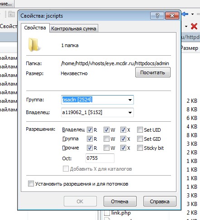Image resolution: width=200 pixels, height=220 pixels.
Task: Click the yellow folder icon in dialog
Action: click(x=34, y=45)
